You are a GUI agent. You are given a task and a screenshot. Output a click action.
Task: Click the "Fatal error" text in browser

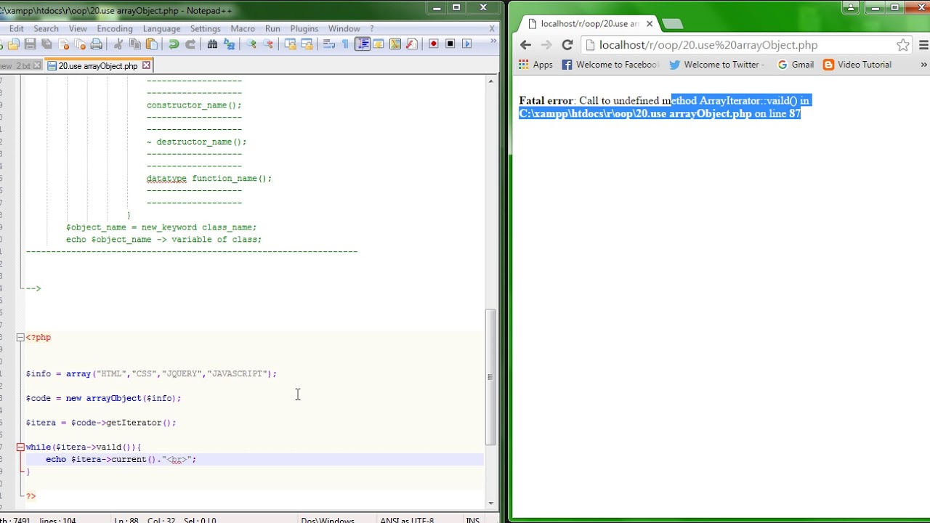pos(546,101)
